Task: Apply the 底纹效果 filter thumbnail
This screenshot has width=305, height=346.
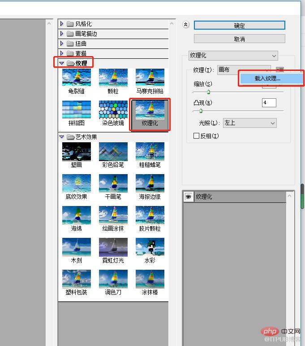Action: [x=77, y=183]
